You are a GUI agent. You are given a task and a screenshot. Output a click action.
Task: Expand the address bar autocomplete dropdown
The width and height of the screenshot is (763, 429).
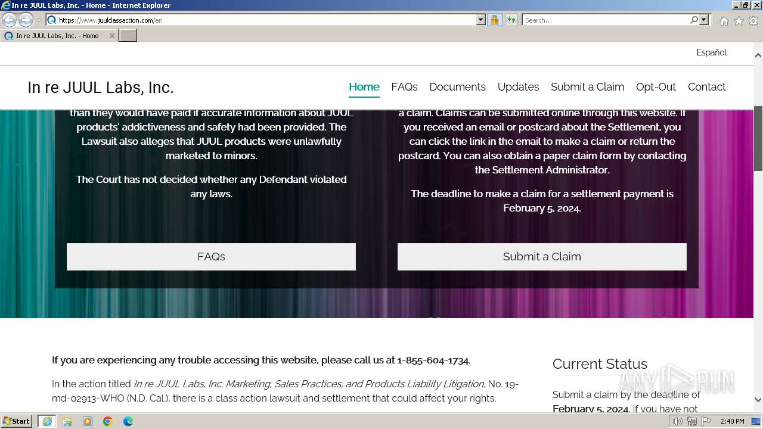pos(481,20)
